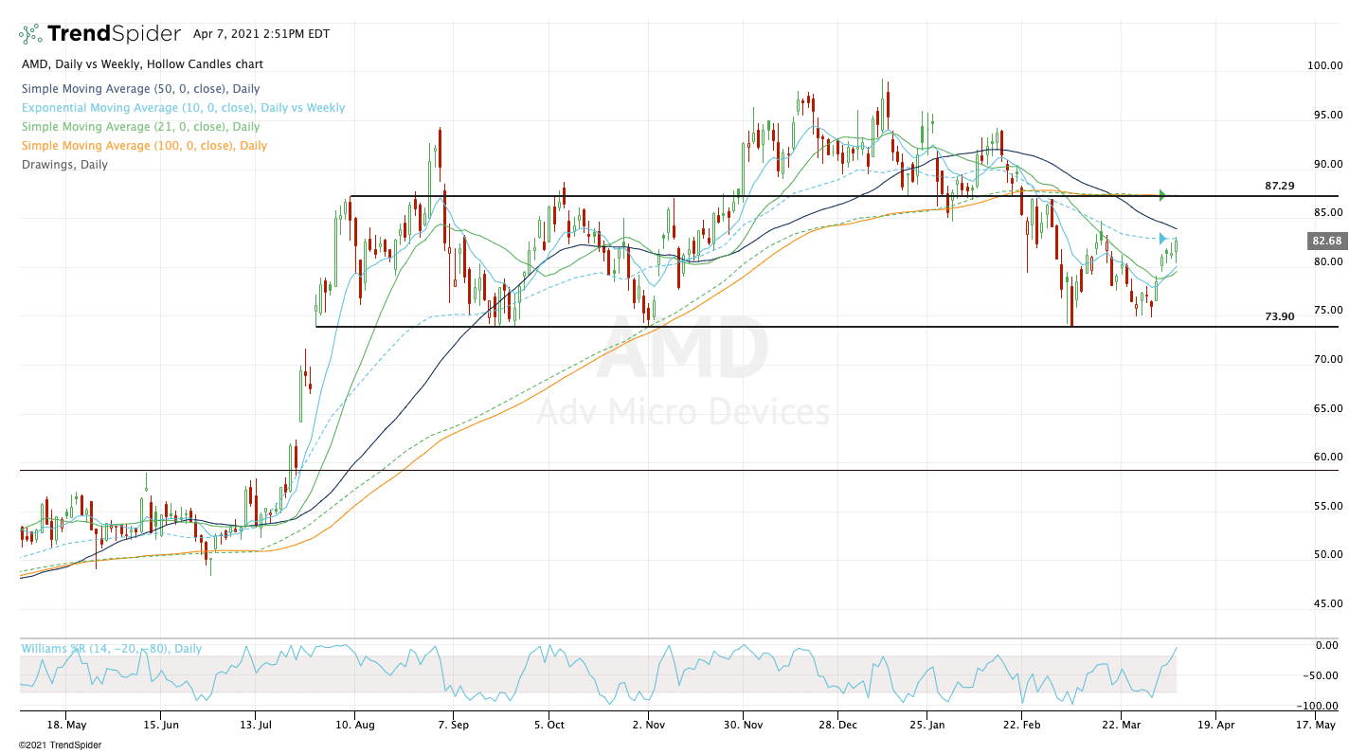This screenshot has width=1367, height=754.
Task: Select the Exponential Moving Average 10 legend entry
Action: click(183, 108)
